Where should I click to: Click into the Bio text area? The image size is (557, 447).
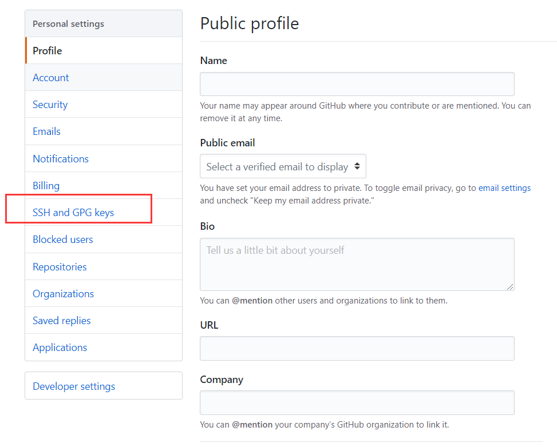tap(357, 264)
